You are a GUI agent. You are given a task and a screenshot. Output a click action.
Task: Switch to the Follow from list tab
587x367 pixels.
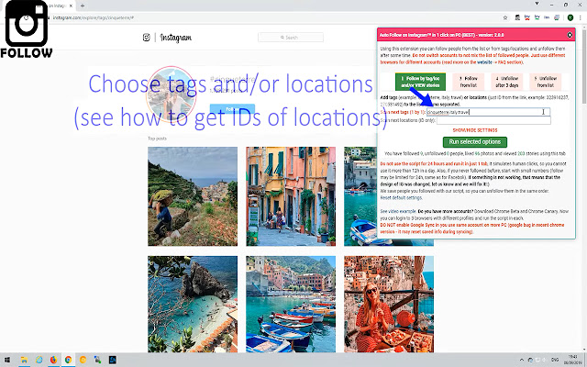tap(469, 82)
